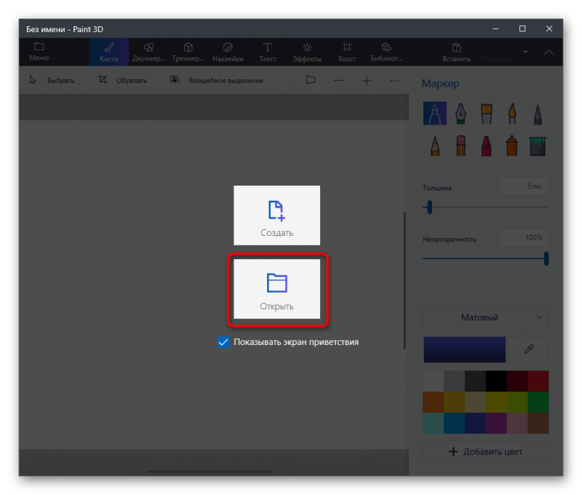The height and width of the screenshot is (495, 582).
Task: Pick the green color swatch
Action: [538, 402]
